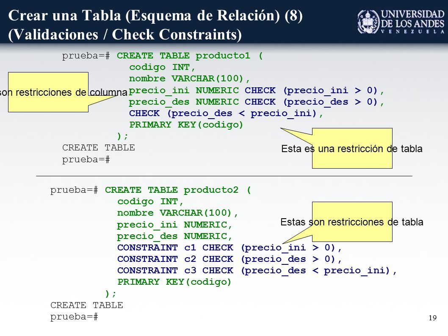Click the 'precio_ini NUMERIC CHECK (precio_ini > 0),' line

256,90
